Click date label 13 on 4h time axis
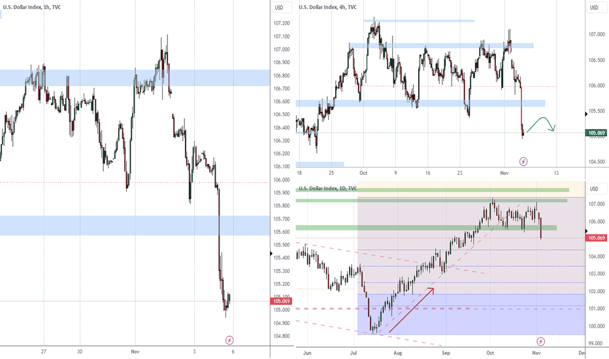 click(x=556, y=173)
